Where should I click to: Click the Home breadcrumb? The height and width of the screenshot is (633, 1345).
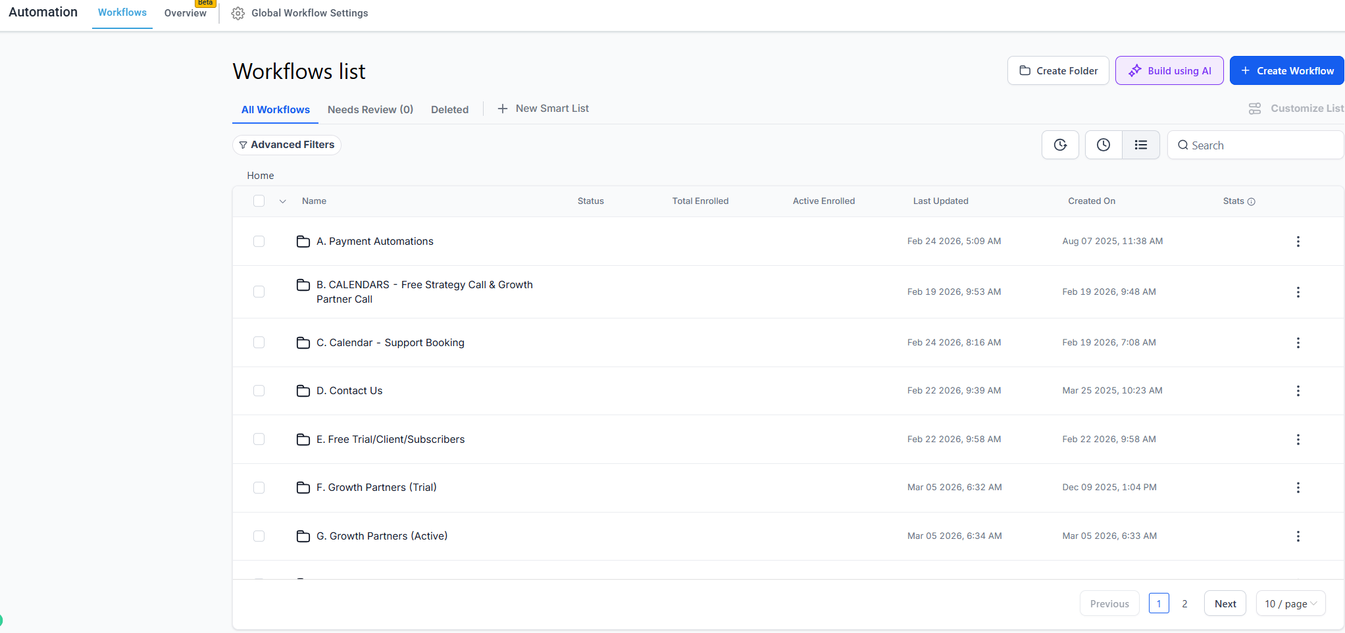coord(261,176)
